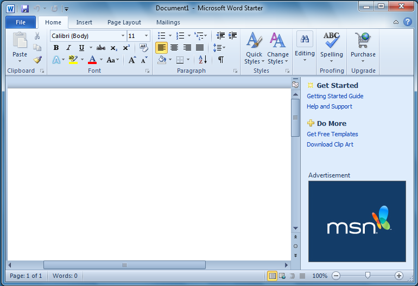Image resolution: width=418 pixels, height=286 pixels.
Task: Open the Getting Started Guide link
Action: (335, 96)
